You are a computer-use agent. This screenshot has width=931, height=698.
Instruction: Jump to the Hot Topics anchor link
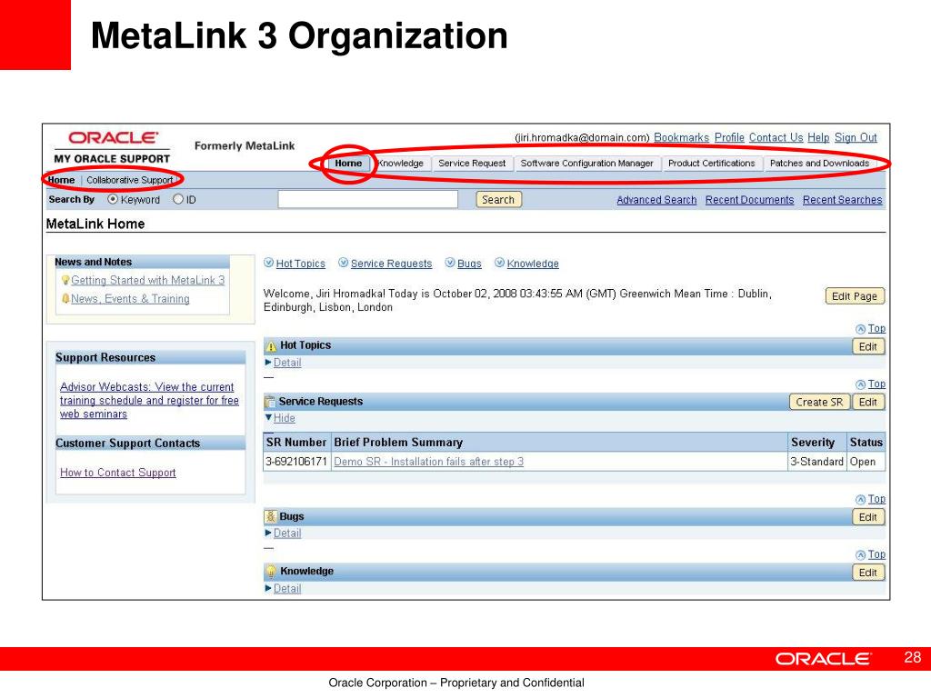[300, 264]
